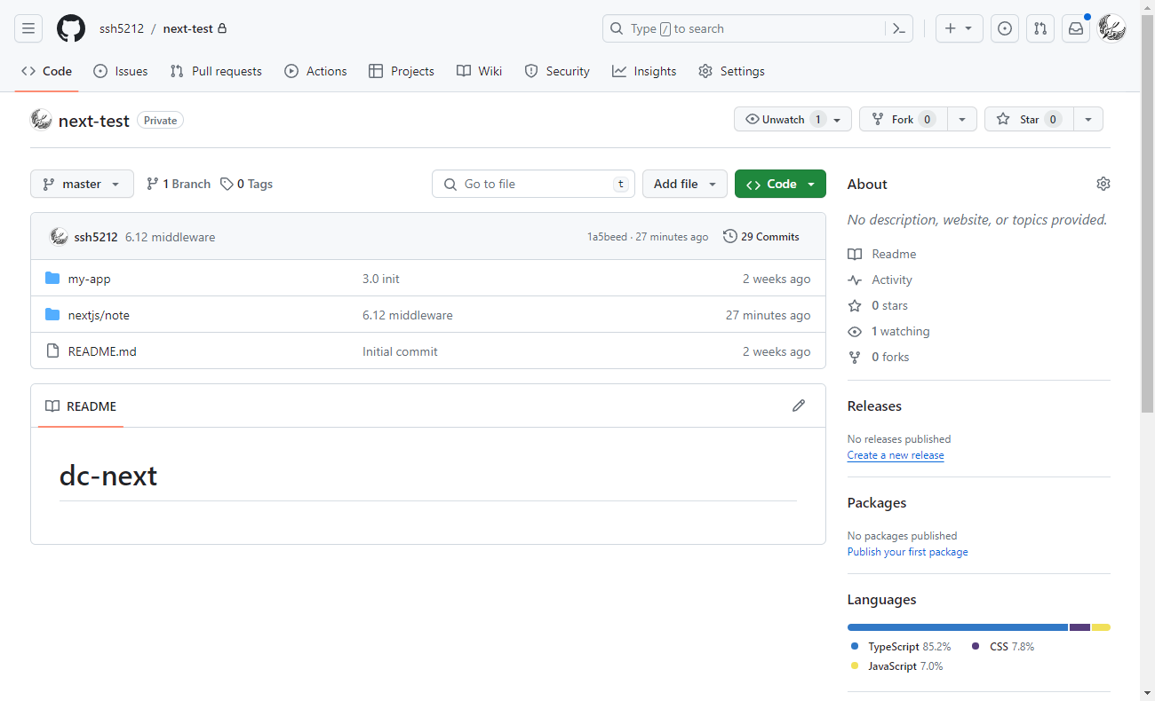The width and height of the screenshot is (1155, 701).
Task: Click the yellow JavaScript language bar segment
Action: pos(1101,627)
